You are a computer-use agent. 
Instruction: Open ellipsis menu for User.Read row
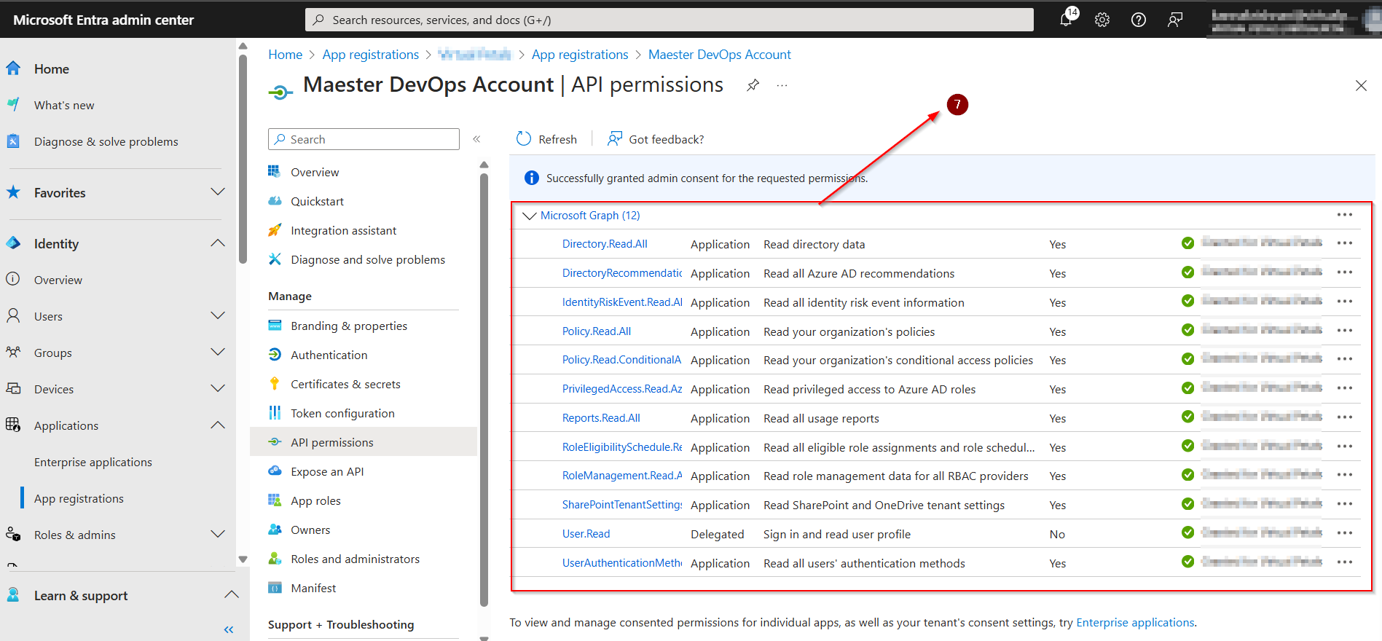click(1345, 533)
